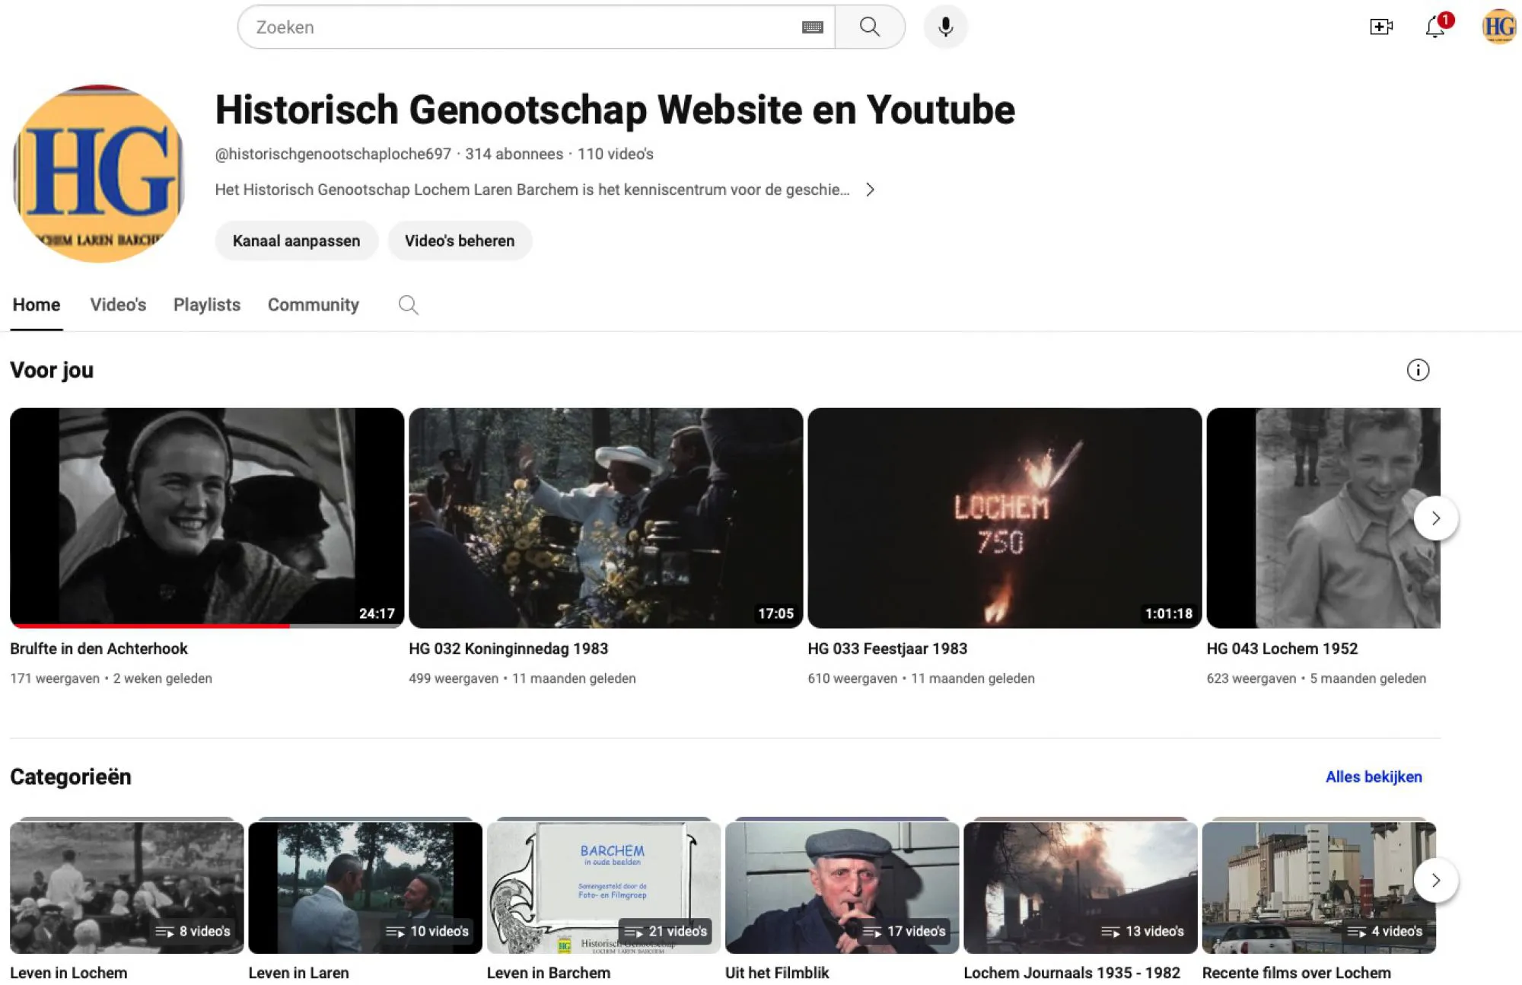Click the Kanaal aanpassen button
The image size is (1522, 985).
[296, 241]
